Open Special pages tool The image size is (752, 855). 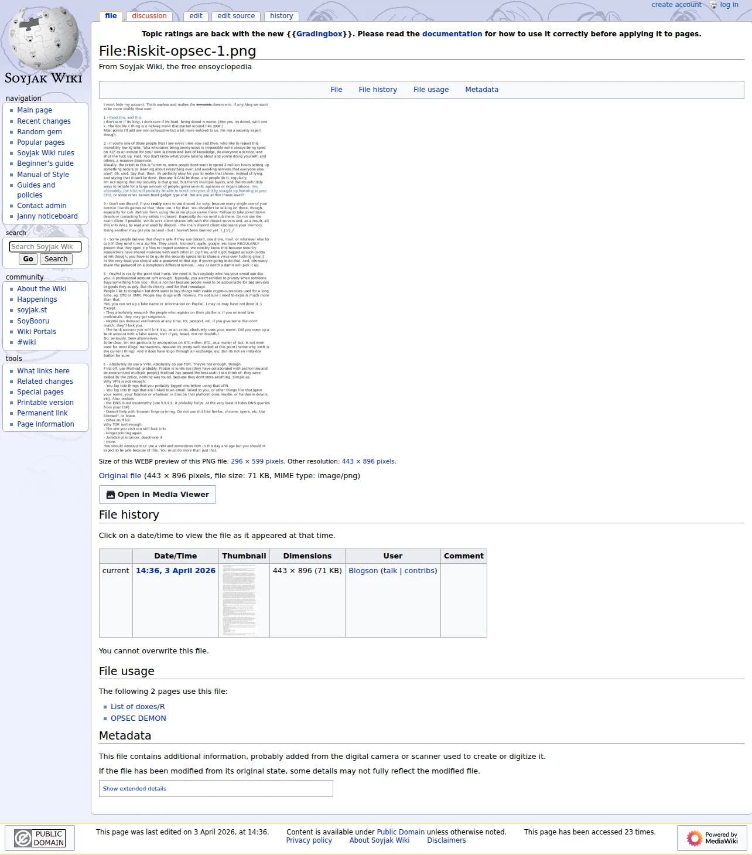(40, 392)
